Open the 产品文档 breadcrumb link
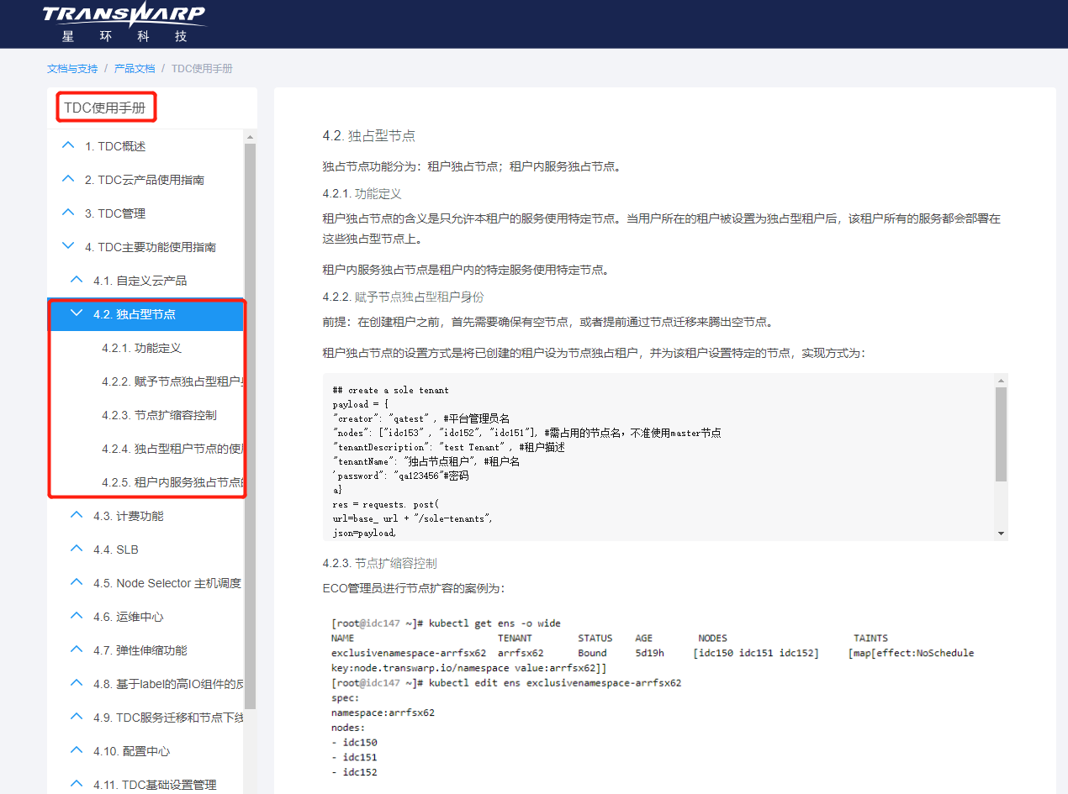1068x794 pixels. pyautogui.click(x=135, y=69)
